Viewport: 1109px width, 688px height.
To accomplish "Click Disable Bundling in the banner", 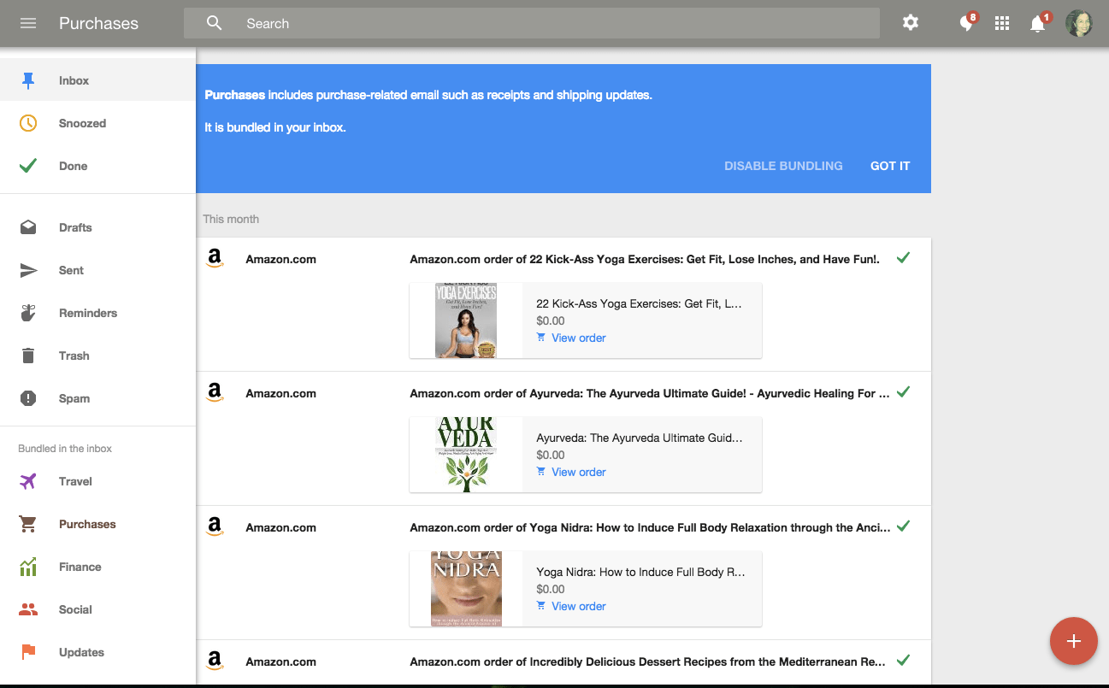I will pyautogui.click(x=783, y=166).
